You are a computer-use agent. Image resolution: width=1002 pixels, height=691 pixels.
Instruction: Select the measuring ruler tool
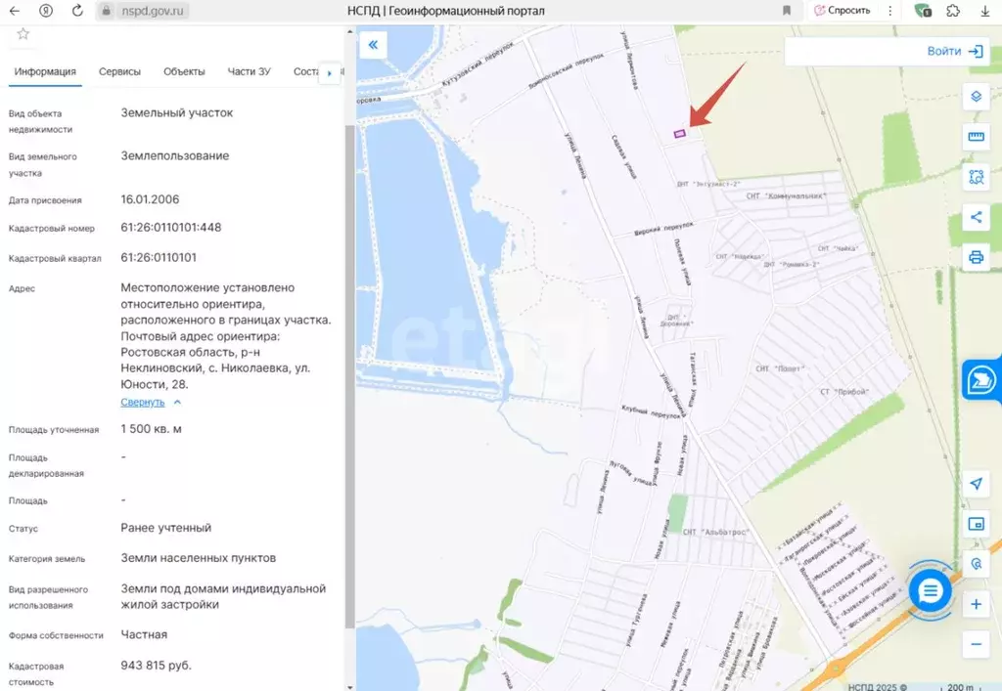coord(976,137)
